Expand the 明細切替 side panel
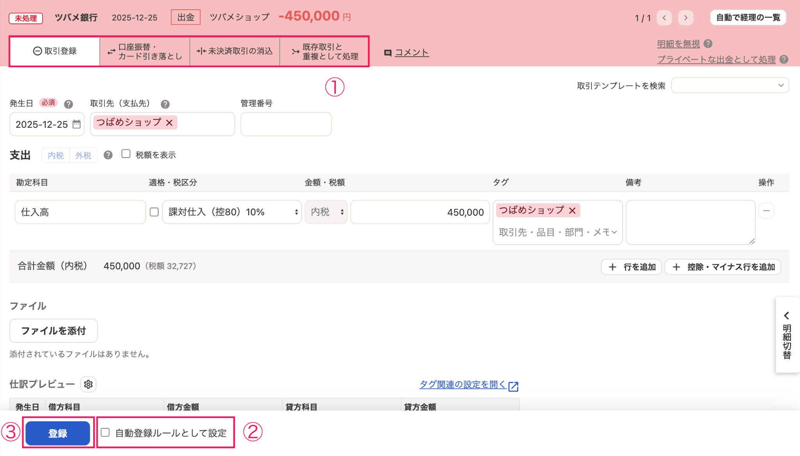Viewport: 800px width, 456px height. (787, 335)
